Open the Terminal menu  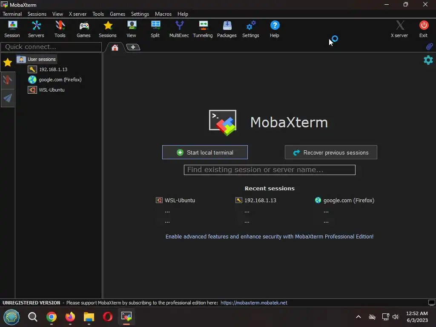tap(12, 14)
